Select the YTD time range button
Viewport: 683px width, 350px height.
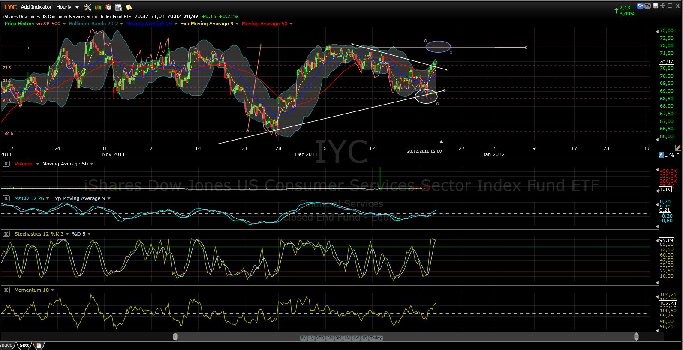click(320, 338)
